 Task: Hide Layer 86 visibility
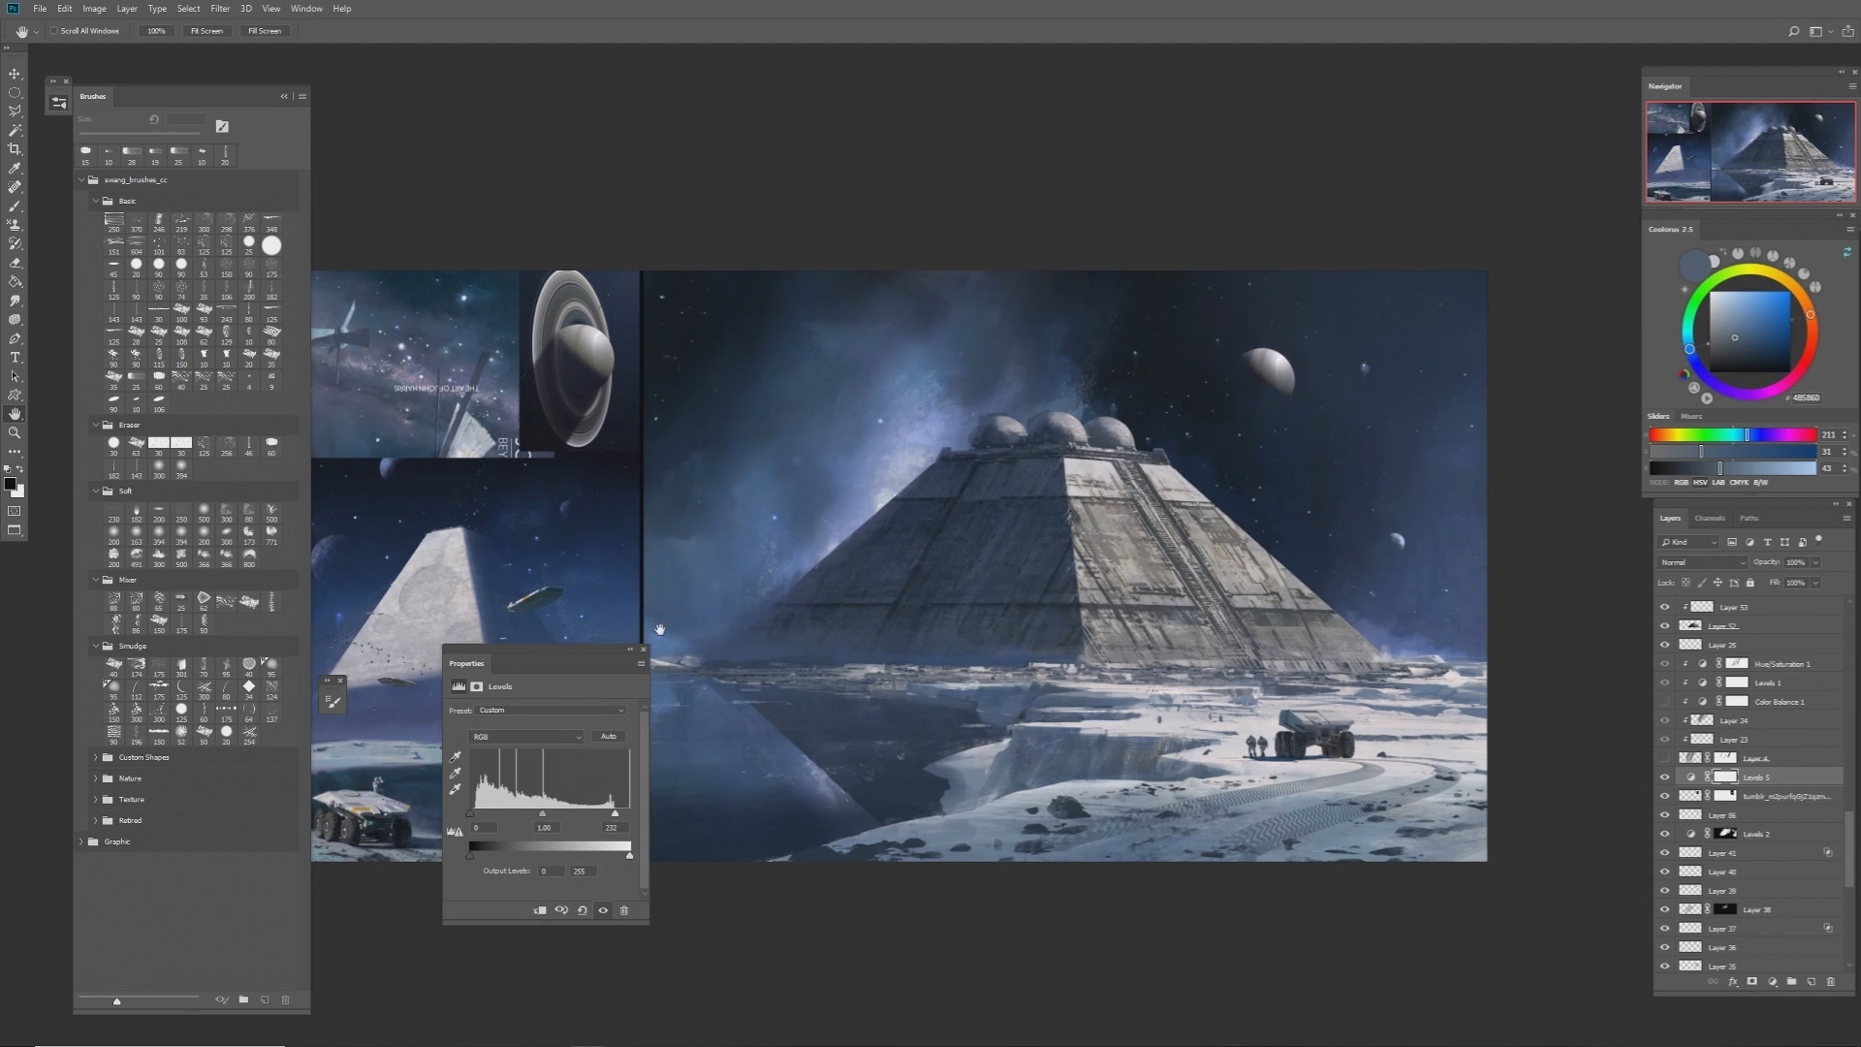coord(1664,814)
